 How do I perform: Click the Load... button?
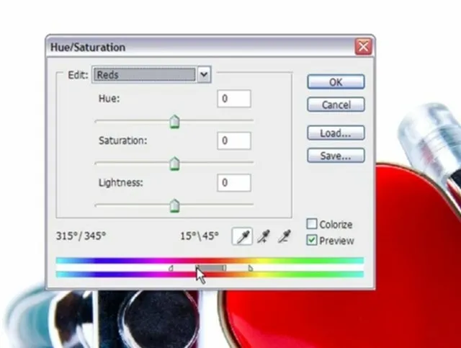(336, 133)
